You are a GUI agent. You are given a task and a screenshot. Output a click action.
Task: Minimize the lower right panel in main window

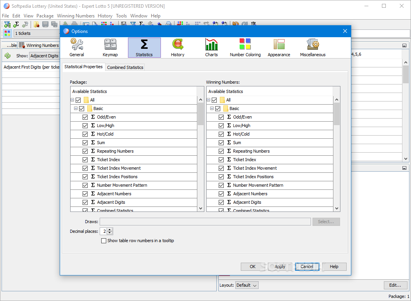pyautogui.click(x=404, y=168)
